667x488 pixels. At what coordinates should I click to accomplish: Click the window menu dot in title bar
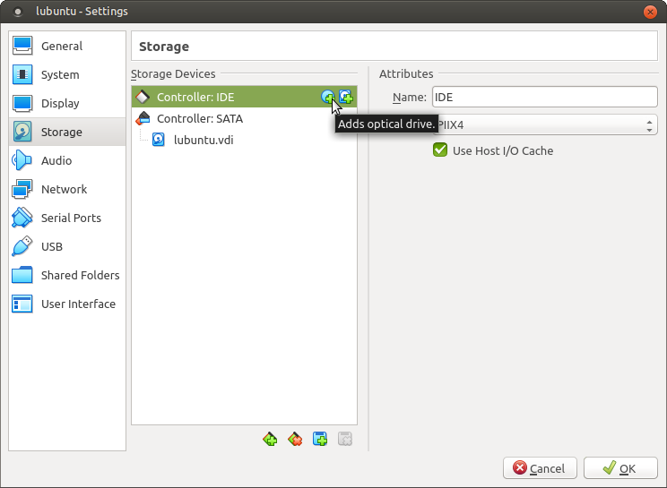tap(18, 12)
